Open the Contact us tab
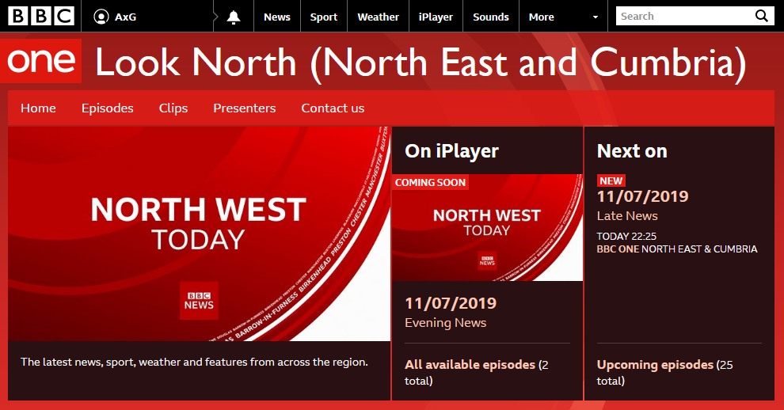Viewport: 784px width, 410px height. pos(333,108)
